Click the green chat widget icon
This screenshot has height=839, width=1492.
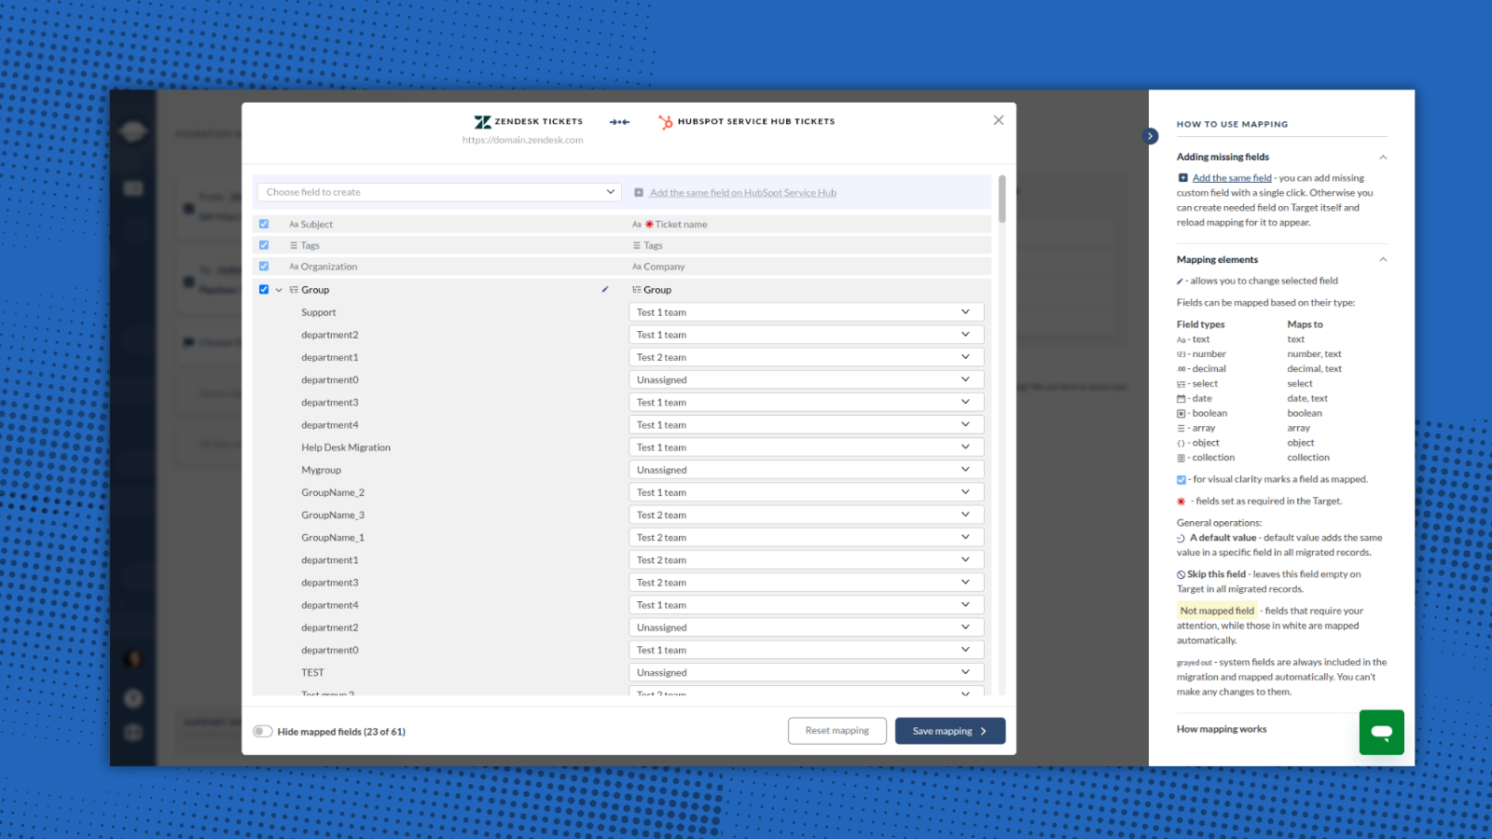1381,733
